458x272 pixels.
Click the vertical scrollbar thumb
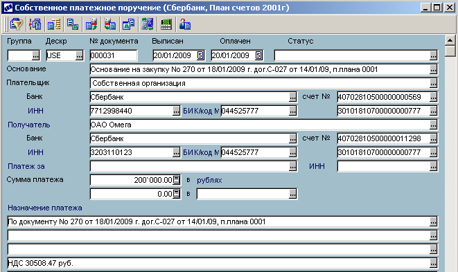450,51
